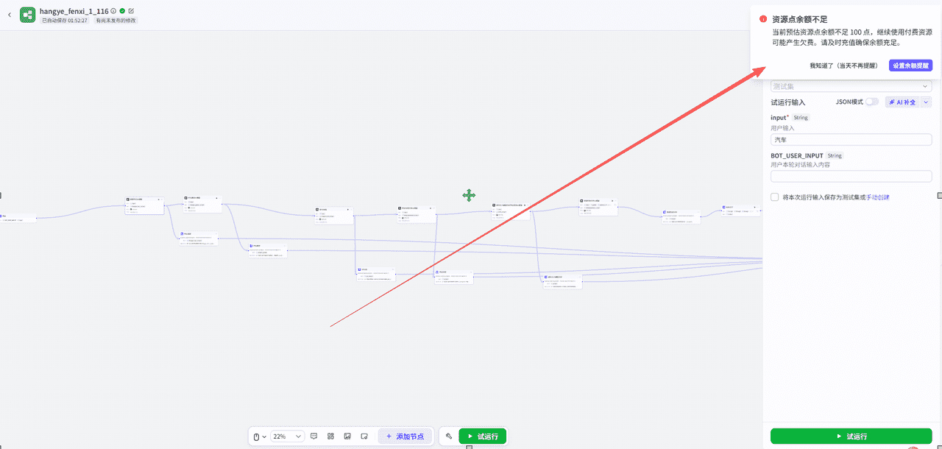Dismiss alert with 我知道了 button
Viewport: 942px width, 449px height.
click(x=843, y=66)
